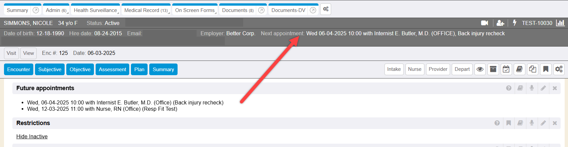The image size is (568, 147).
Task: Click the Provider button
Action: coord(438,69)
